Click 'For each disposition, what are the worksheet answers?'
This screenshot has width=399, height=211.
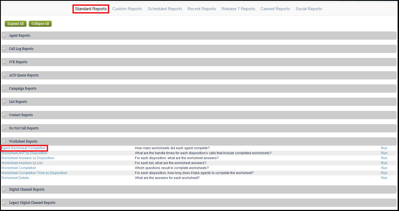(177, 158)
